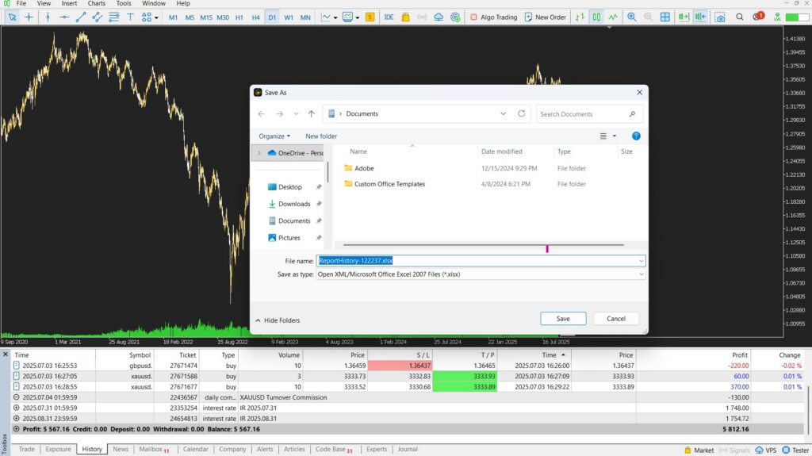Activate the crosshair tool
This screenshot has height=456, width=812.
coord(29,17)
